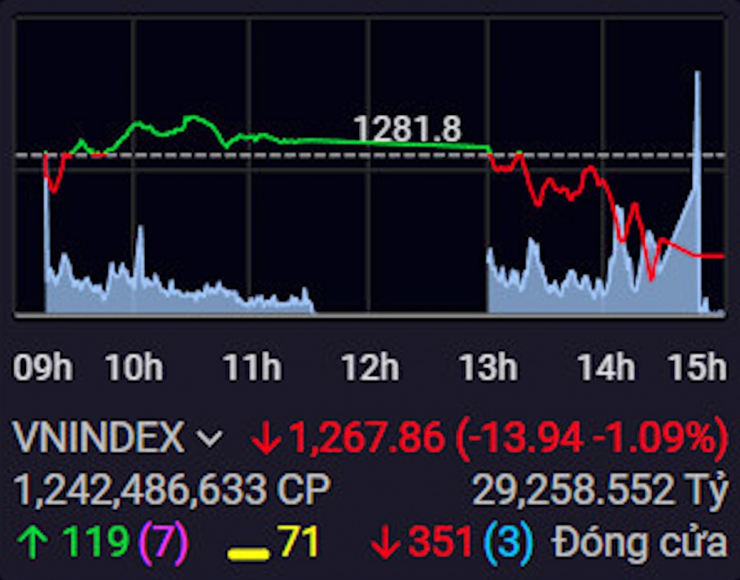Click the Đóng cửa market status label

point(640,543)
